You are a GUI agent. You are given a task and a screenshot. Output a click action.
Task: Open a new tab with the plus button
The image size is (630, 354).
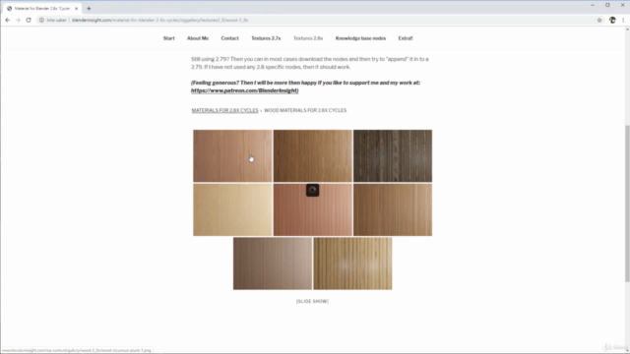89,8
